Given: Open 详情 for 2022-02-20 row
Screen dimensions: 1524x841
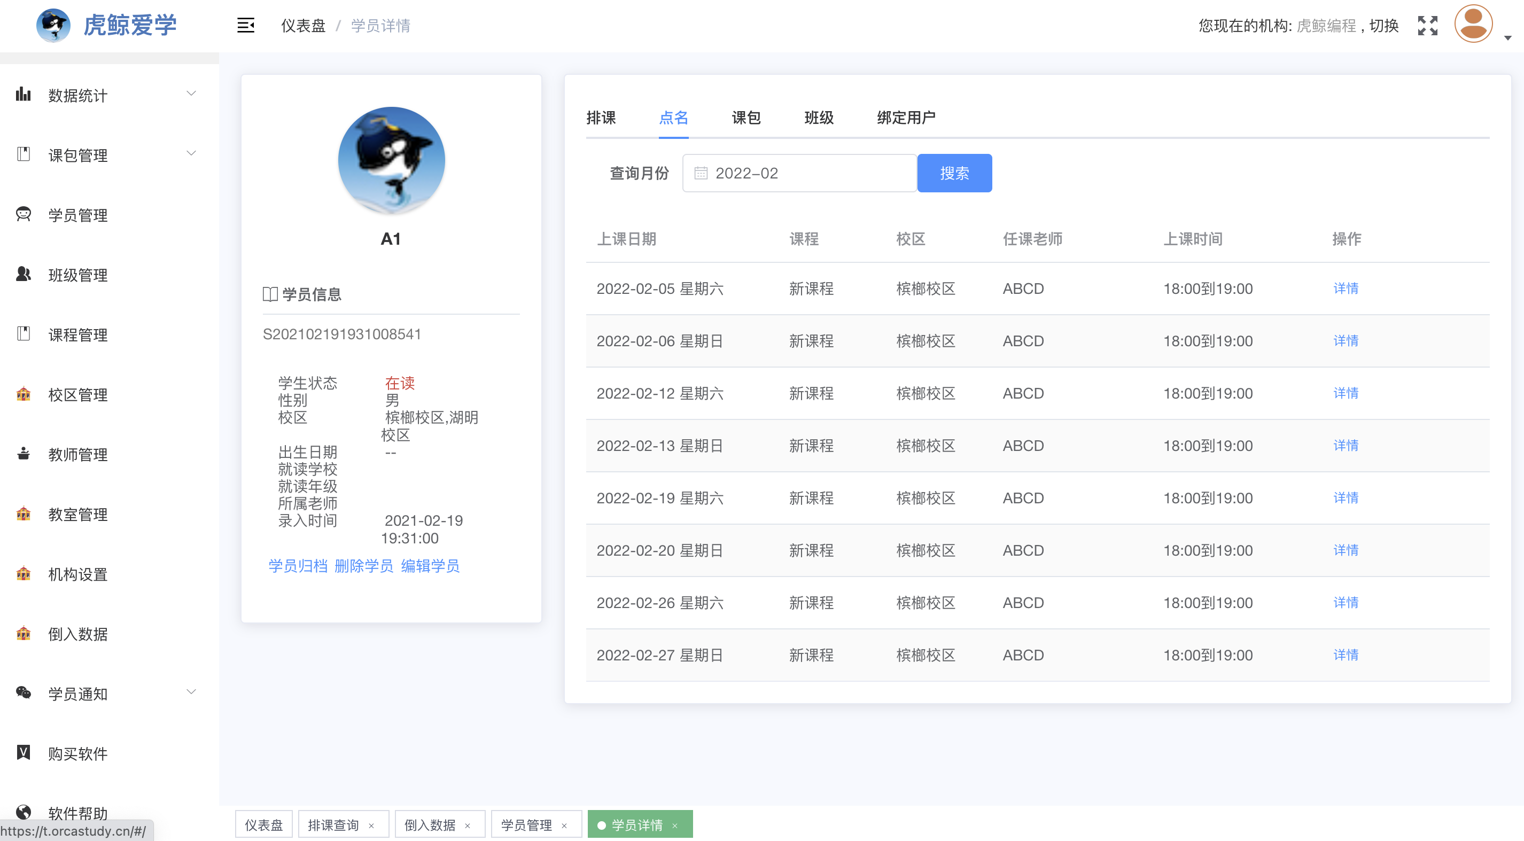Looking at the screenshot, I should pyautogui.click(x=1346, y=550).
